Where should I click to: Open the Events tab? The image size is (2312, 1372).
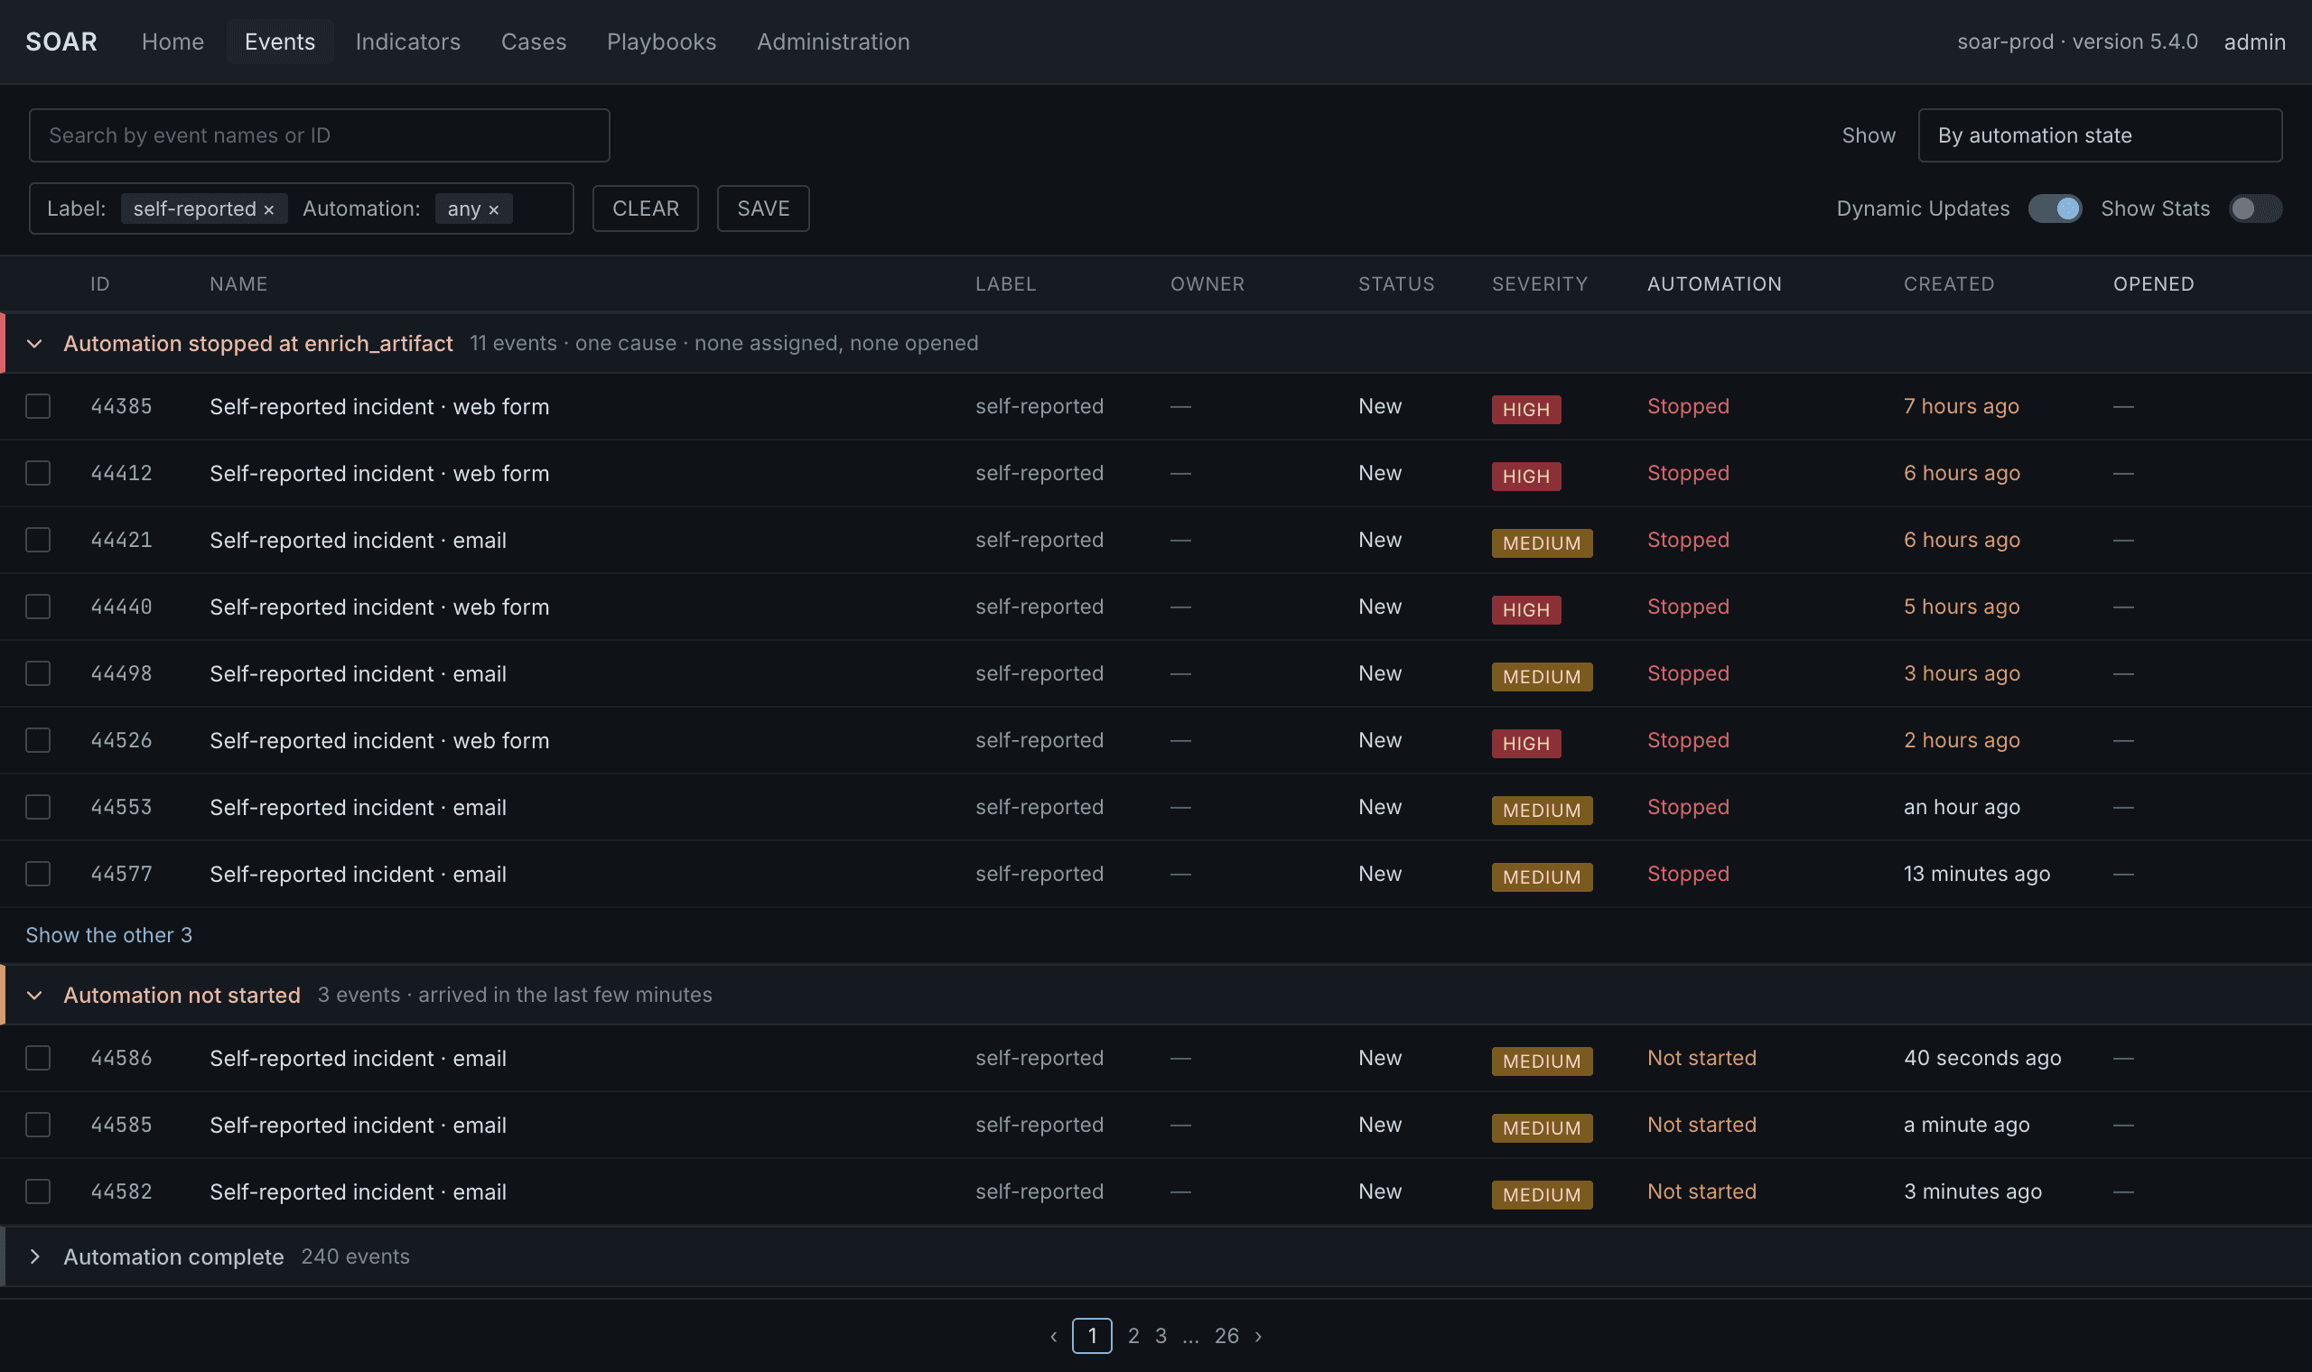pos(280,42)
